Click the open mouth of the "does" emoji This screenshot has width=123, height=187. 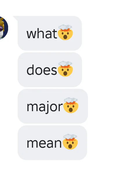tap(65, 73)
